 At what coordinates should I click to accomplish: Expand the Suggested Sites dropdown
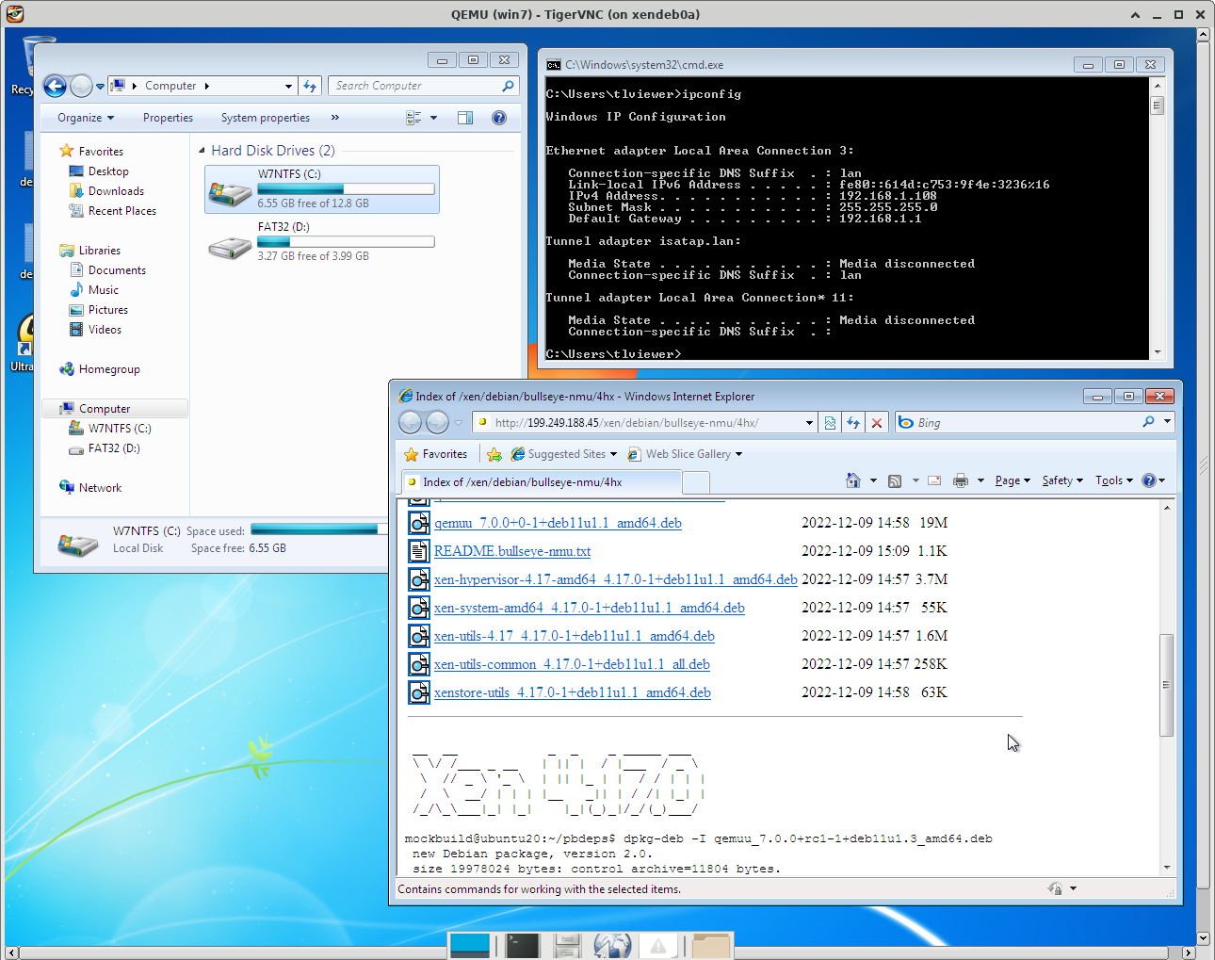(x=613, y=454)
